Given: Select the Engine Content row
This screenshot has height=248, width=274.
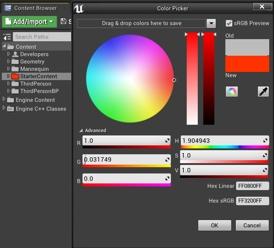Looking at the screenshot, I should pos(36,100).
